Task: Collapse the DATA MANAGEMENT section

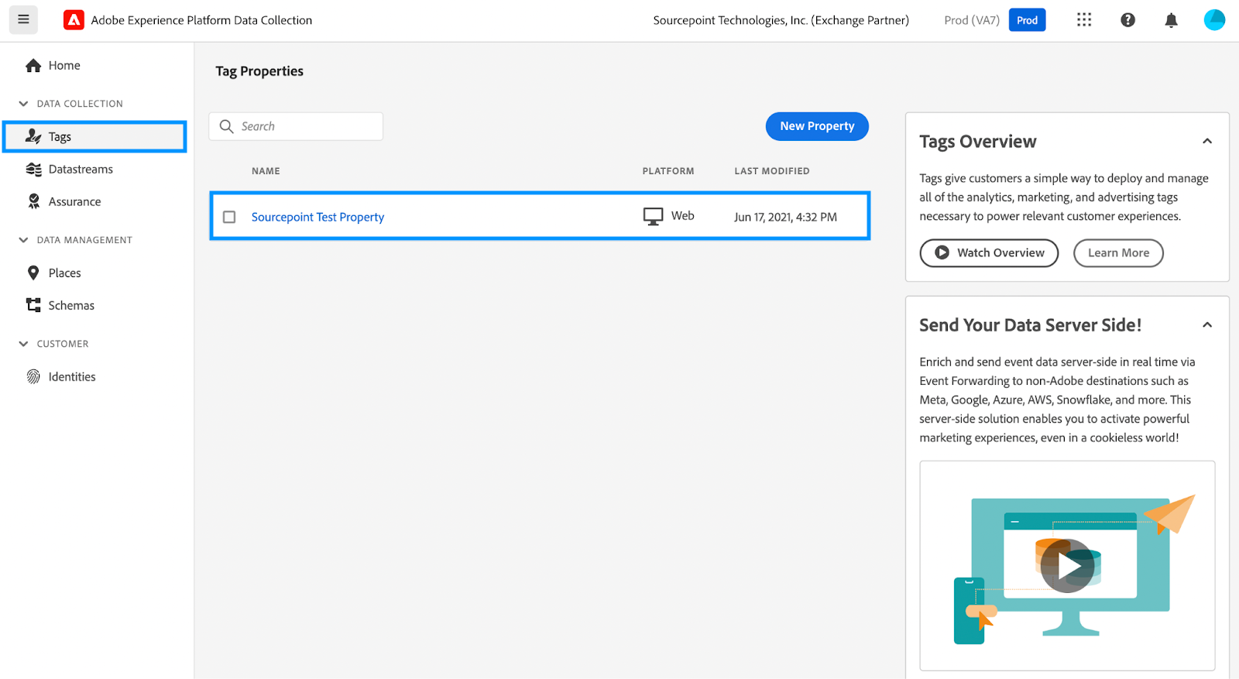Action: 23,240
